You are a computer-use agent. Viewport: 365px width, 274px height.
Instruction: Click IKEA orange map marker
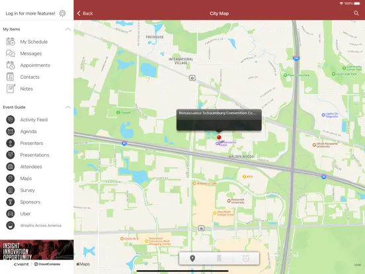tap(244, 177)
